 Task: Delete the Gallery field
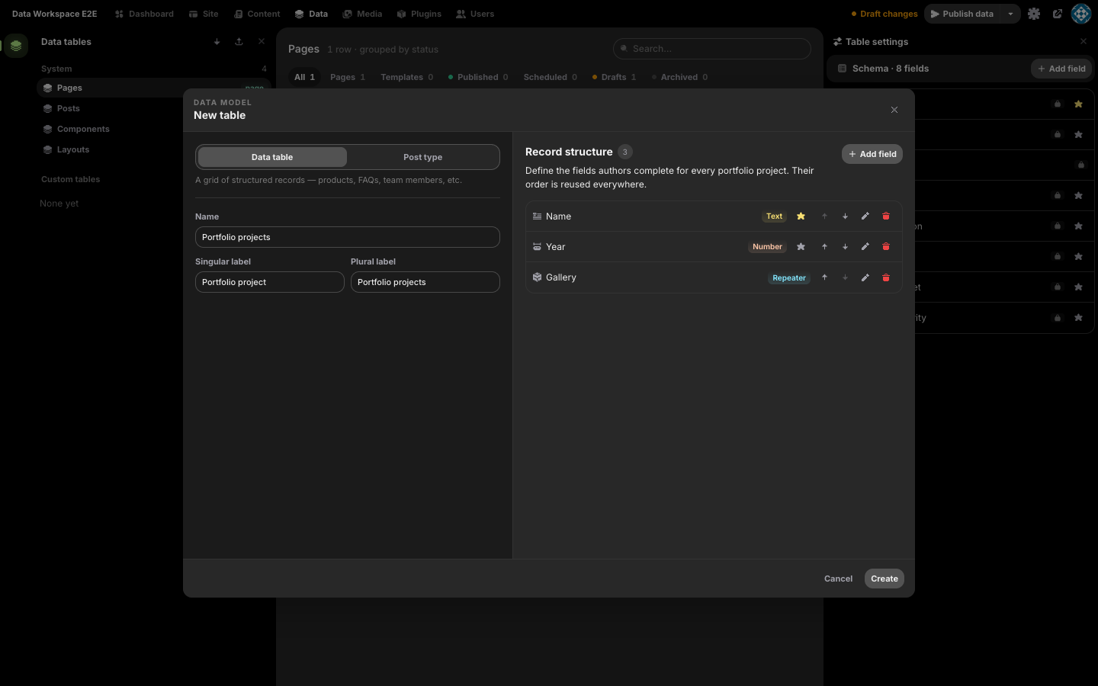pyautogui.click(x=886, y=277)
